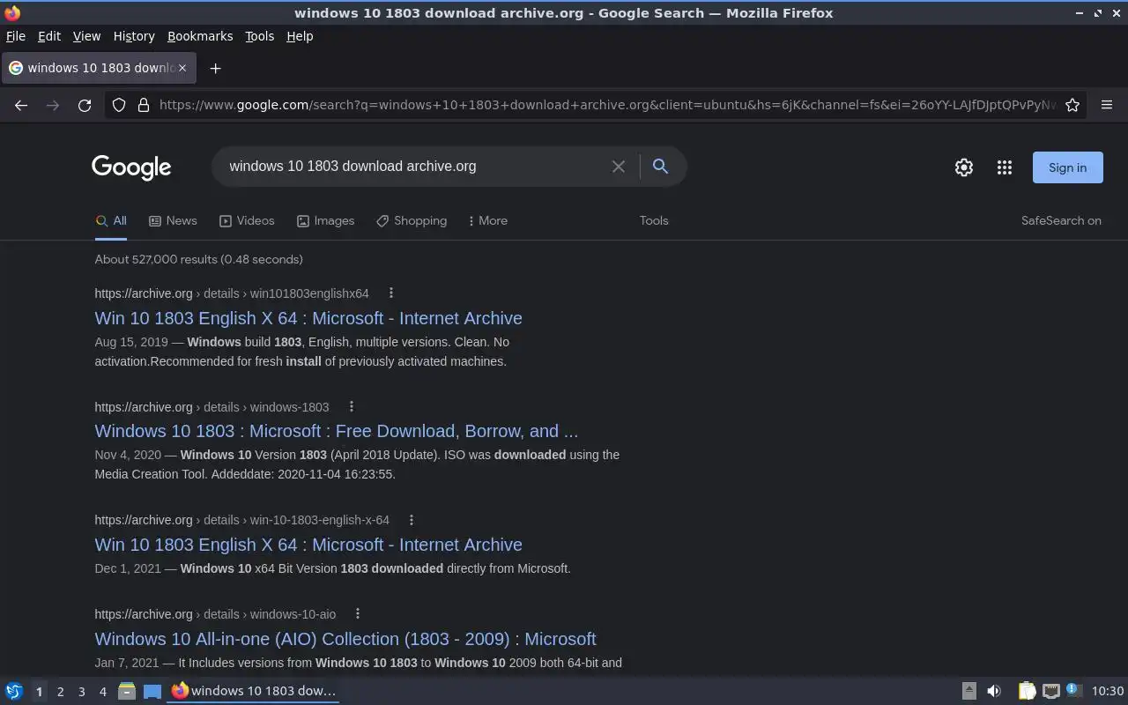Click the Sign in button

(x=1067, y=167)
